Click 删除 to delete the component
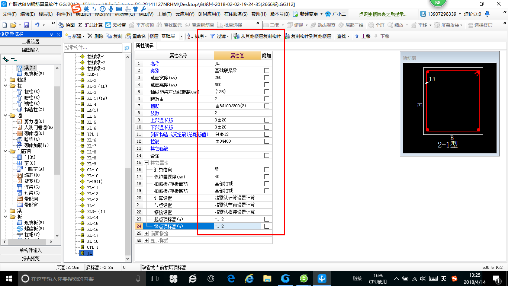The height and width of the screenshot is (286, 508). (x=95, y=36)
